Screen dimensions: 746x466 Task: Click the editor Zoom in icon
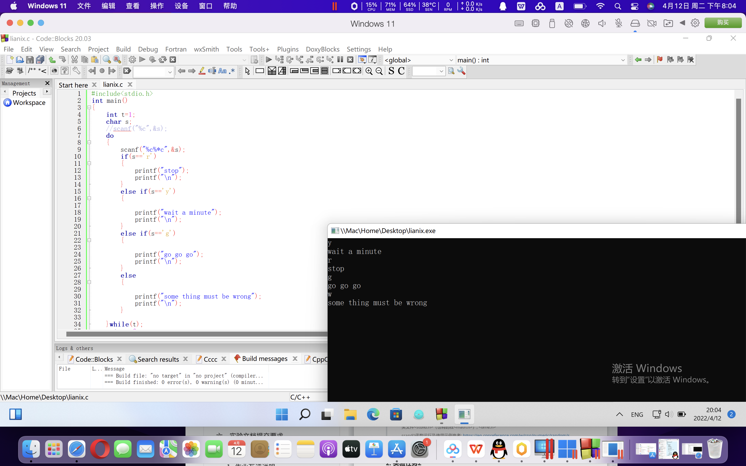pos(369,71)
